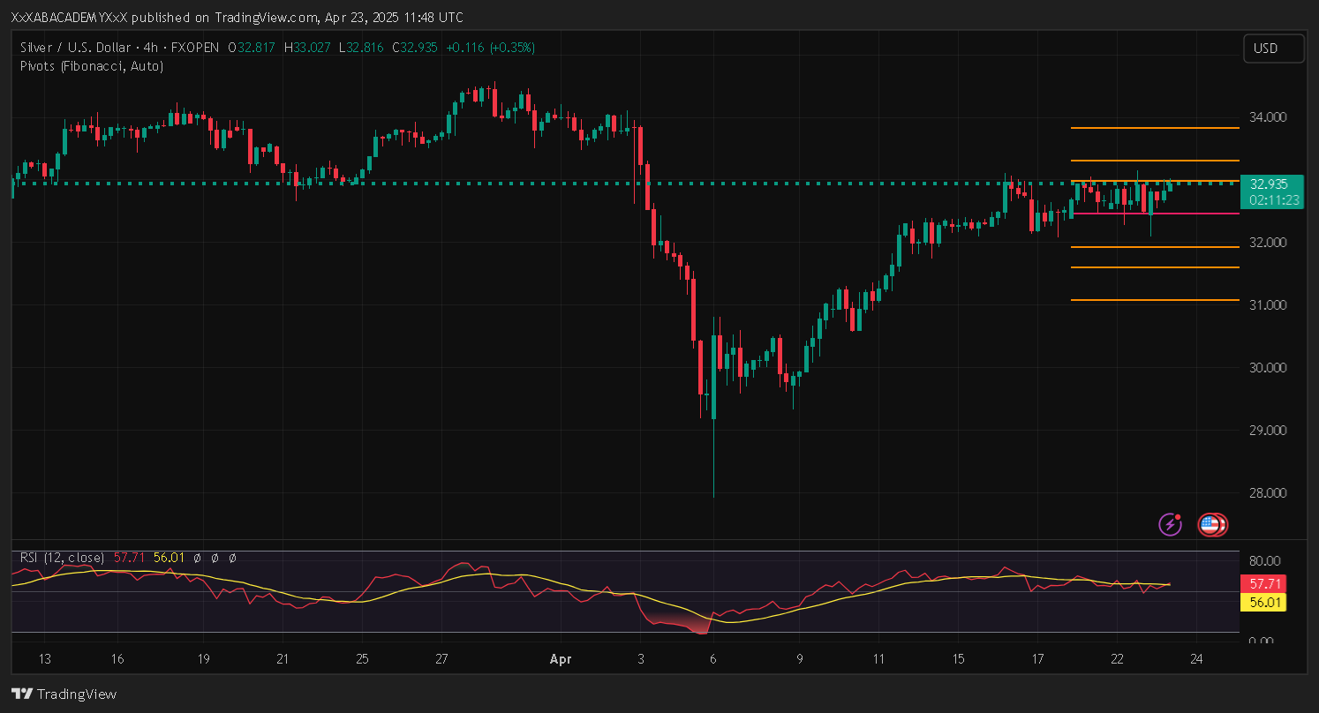Click the purple lightning bolt news icon
The height and width of the screenshot is (713, 1319).
click(x=1170, y=524)
